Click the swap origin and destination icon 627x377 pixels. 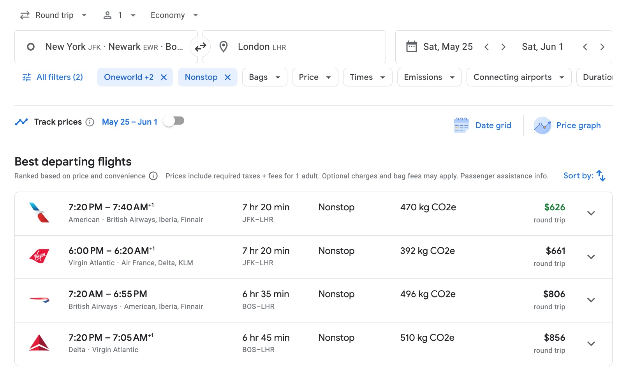tap(201, 47)
